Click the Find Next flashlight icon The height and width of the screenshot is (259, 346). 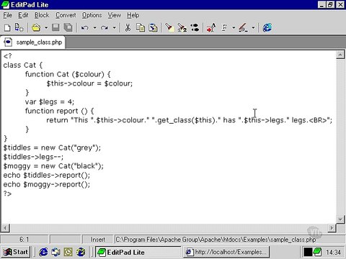click(182, 28)
